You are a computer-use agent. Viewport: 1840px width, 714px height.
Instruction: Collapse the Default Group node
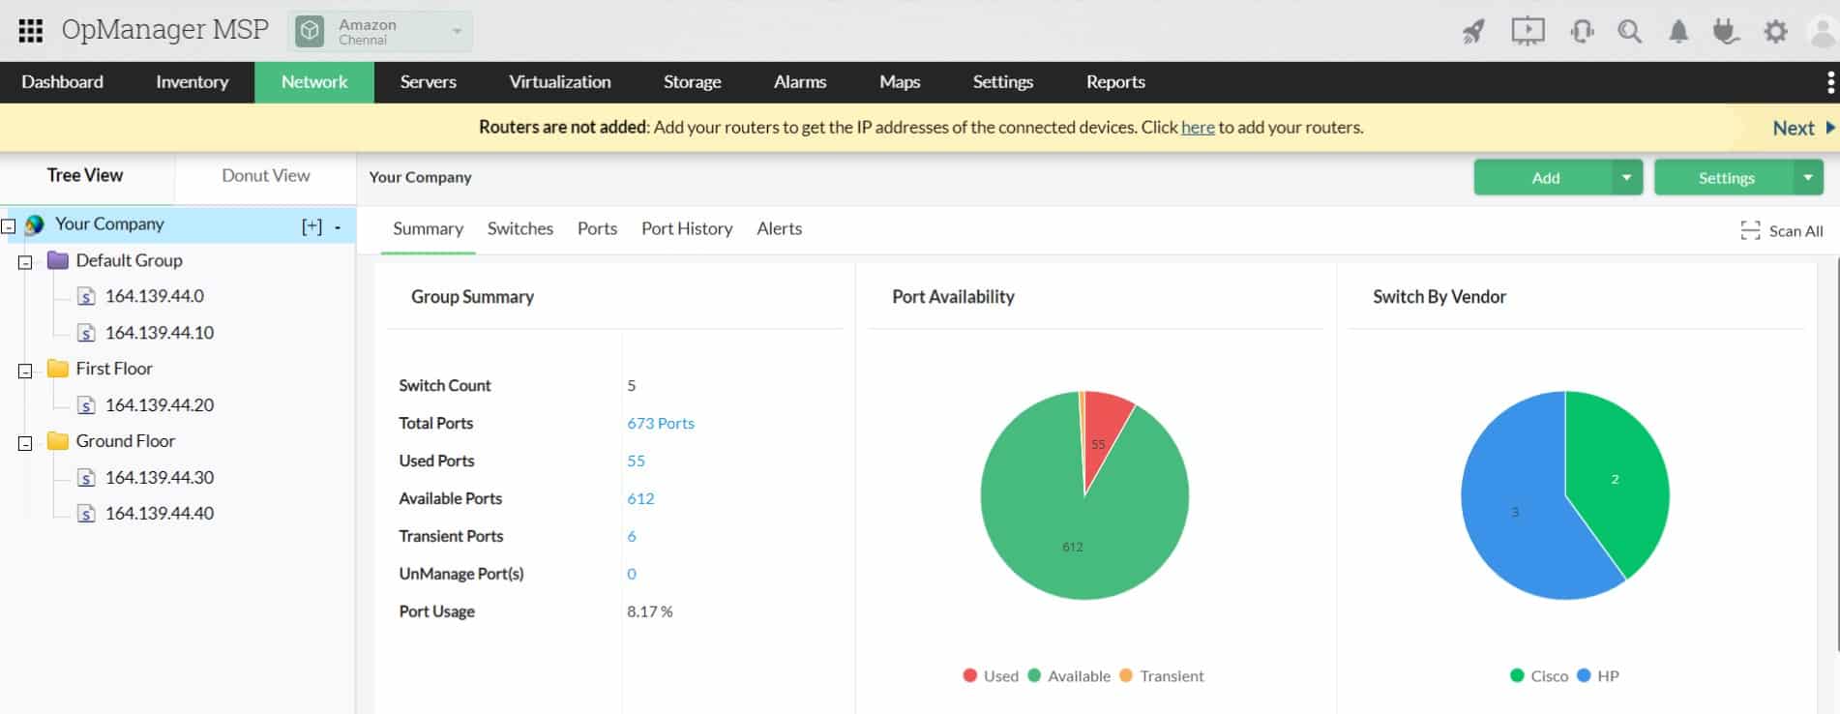pos(25,262)
